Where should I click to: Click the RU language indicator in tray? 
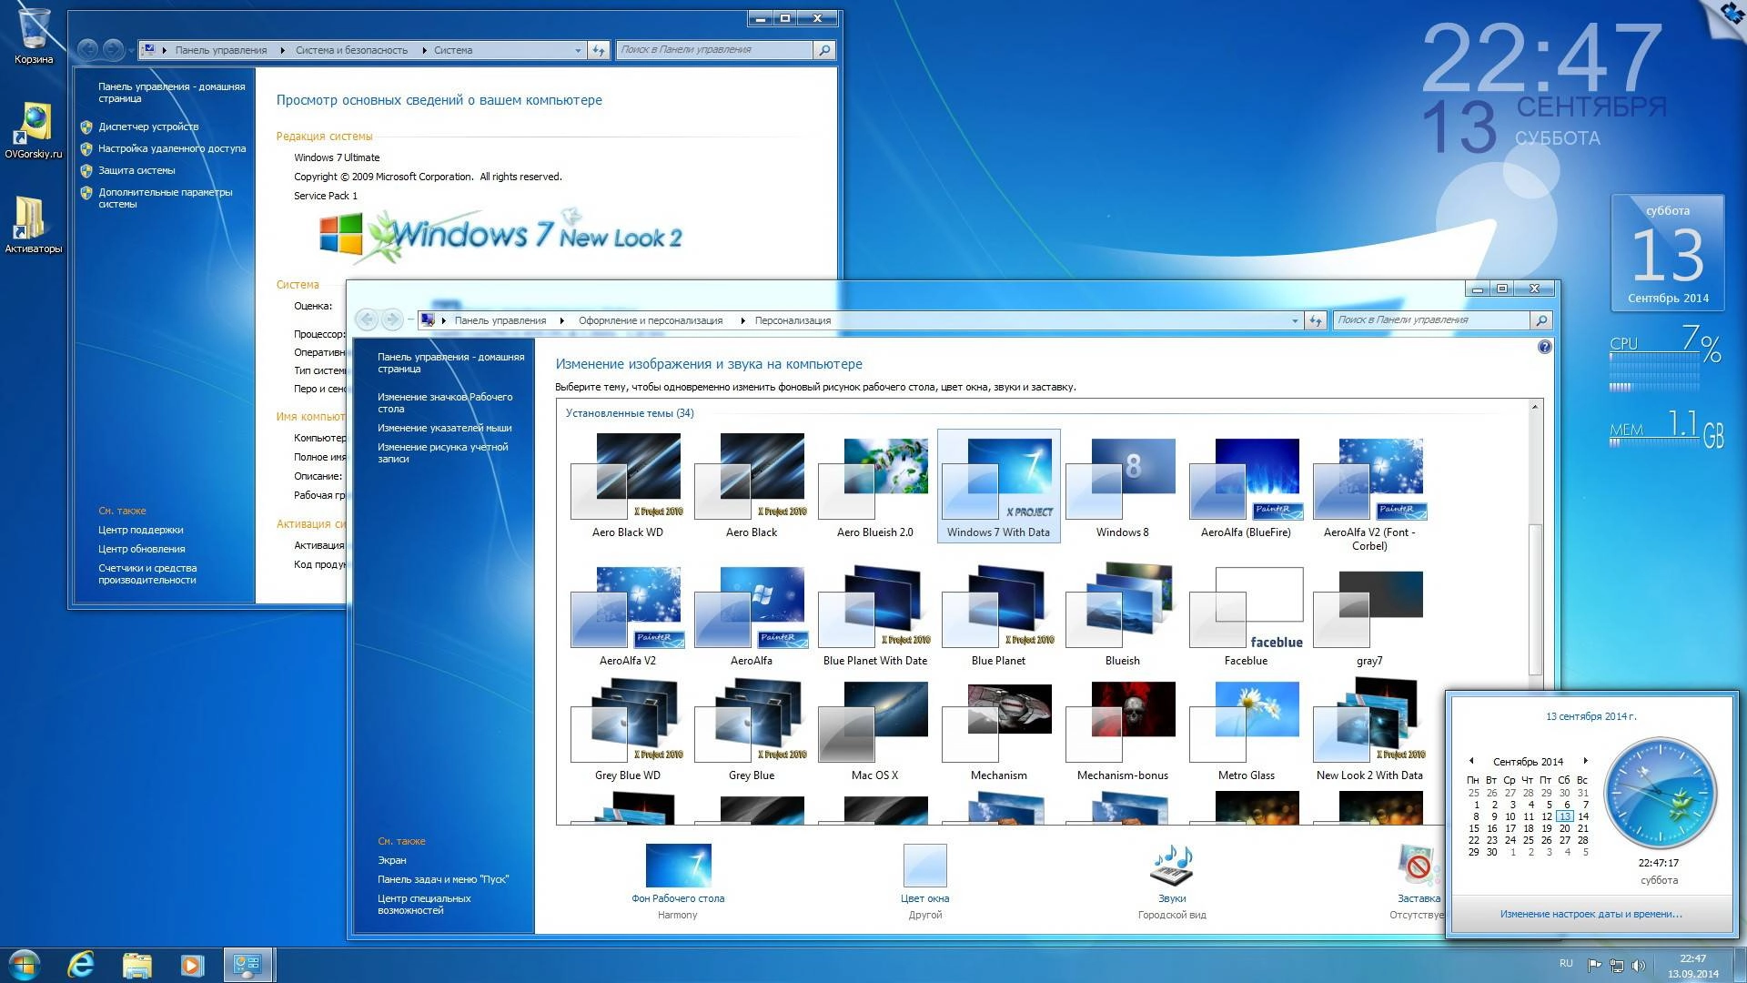(1566, 963)
